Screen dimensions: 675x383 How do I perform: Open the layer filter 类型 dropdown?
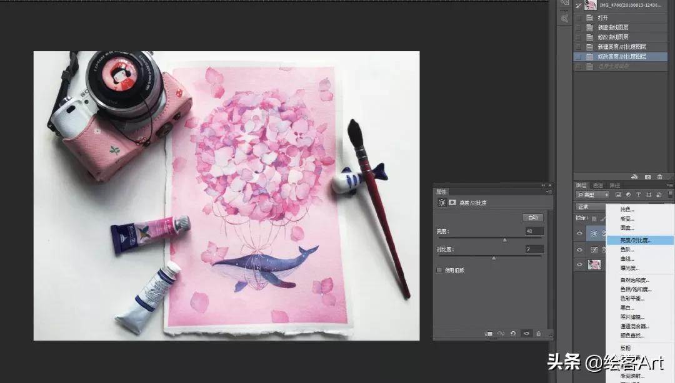click(592, 195)
